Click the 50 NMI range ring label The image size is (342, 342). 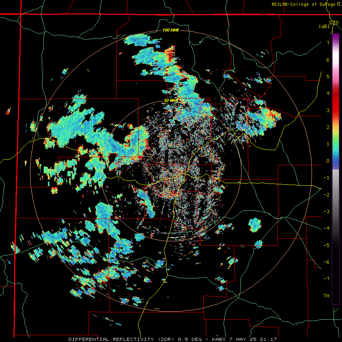coord(171,100)
